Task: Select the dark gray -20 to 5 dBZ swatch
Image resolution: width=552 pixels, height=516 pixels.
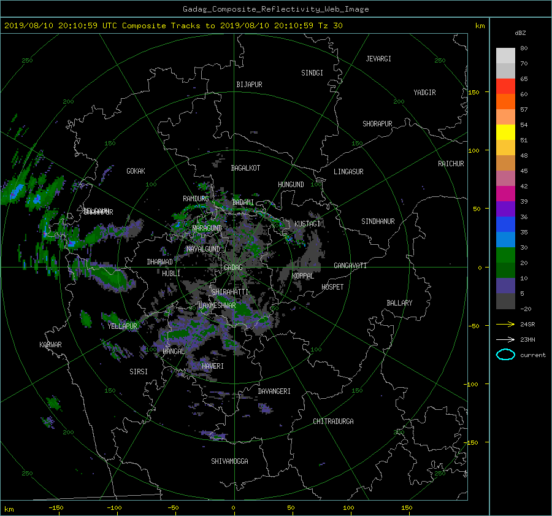Action: pyautogui.click(x=505, y=301)
